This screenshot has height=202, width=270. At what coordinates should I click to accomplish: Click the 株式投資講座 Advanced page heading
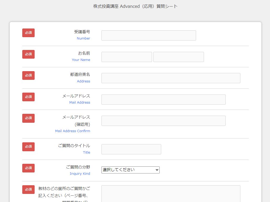pos(135,6)
